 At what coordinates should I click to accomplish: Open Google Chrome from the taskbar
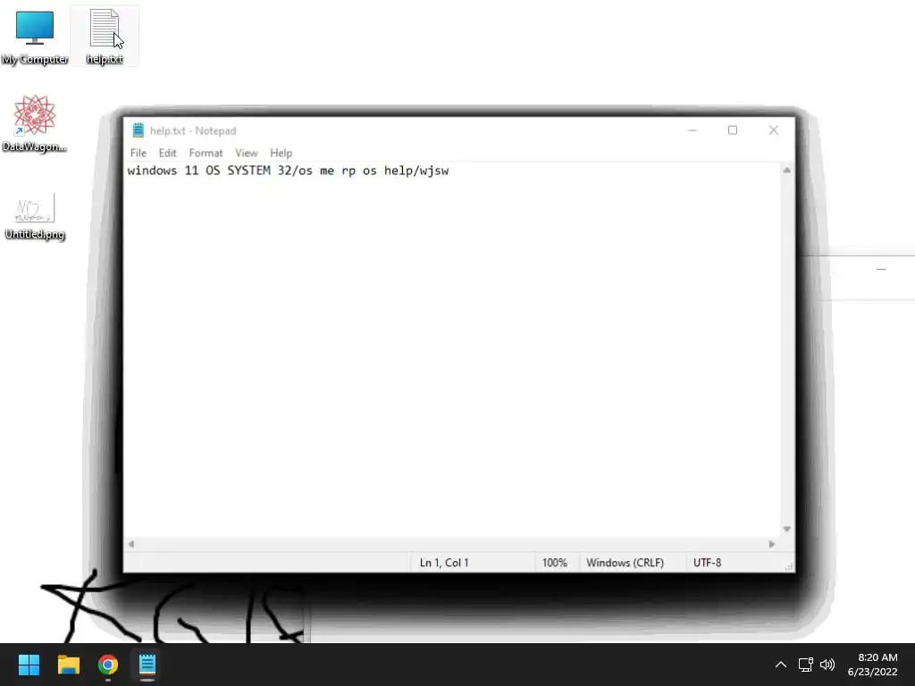[x=108, y=665]
